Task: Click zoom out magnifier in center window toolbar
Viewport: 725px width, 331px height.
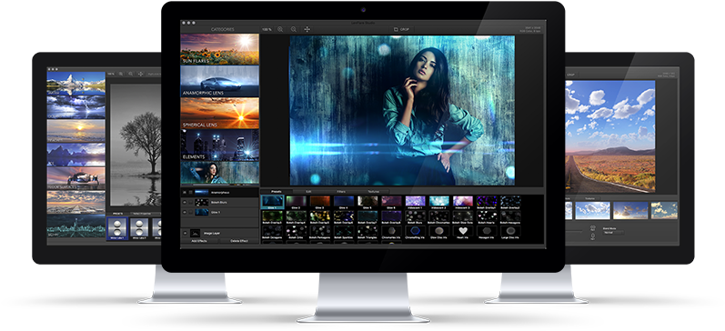Action: 294,29
